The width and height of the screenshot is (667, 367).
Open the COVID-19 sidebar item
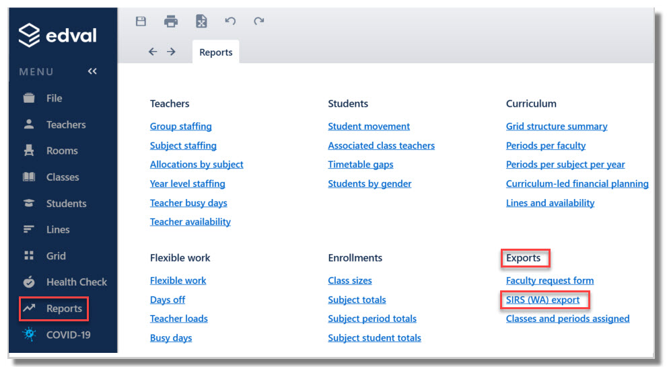pyautogui.click(x=57, y=335)
